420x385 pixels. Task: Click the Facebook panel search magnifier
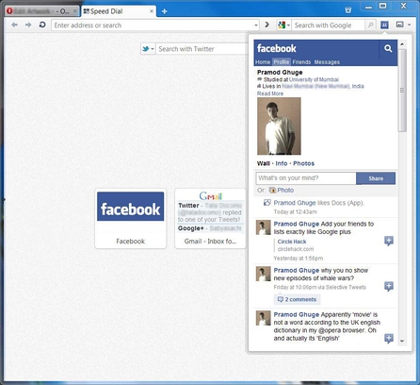pos(388,48)
